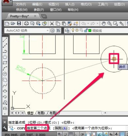128x136 pixels.
Task: Select the Line tool in draw toolbar
Action: (5, 40)
